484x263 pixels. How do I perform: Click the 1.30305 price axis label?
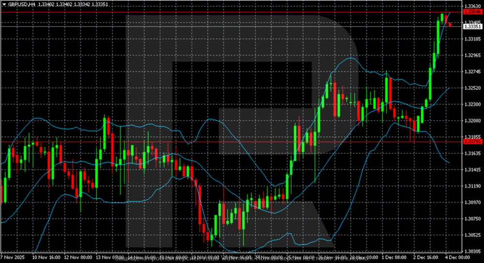tap(472, 251)
